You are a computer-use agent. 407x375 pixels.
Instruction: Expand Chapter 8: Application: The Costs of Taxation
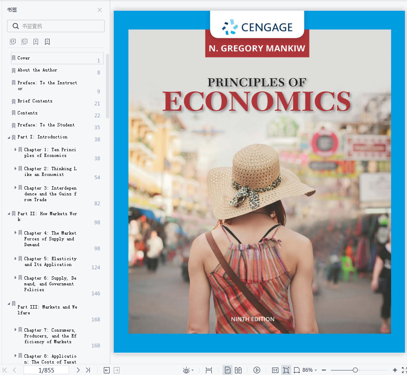tap(15, 356)
